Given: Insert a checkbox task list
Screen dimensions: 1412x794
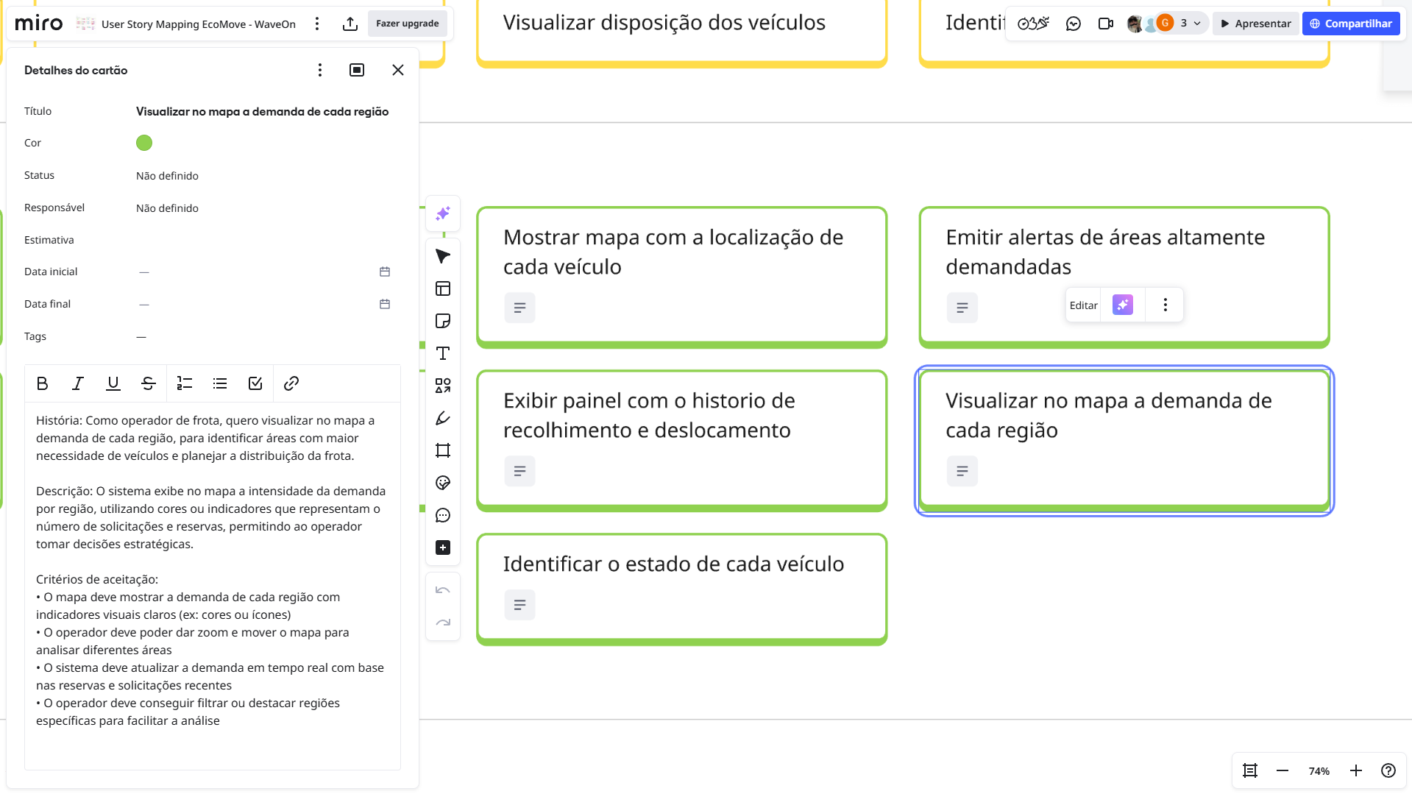Looking at the screenshot, I should (255, 383).
